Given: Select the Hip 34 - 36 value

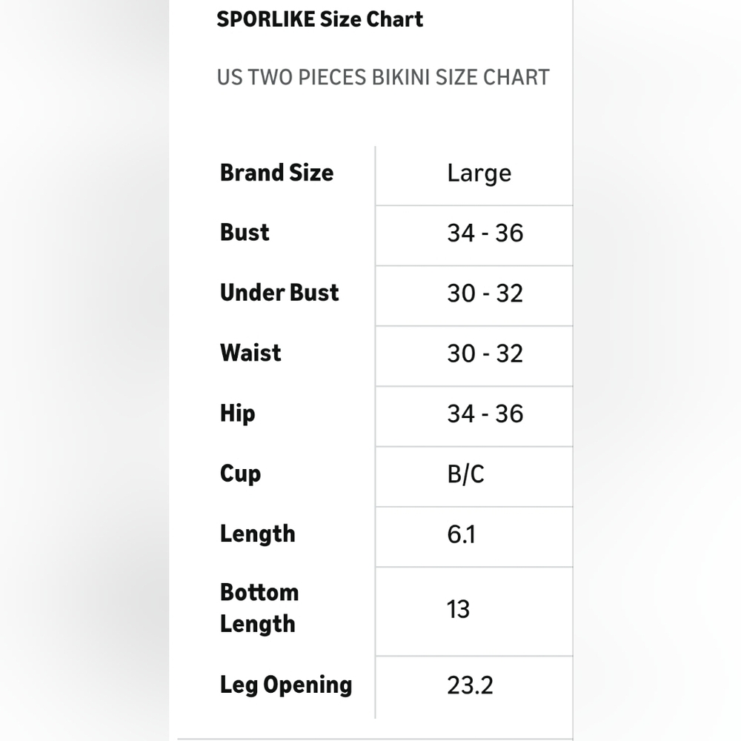Looking at the screenshot, I should click(485, 413).
